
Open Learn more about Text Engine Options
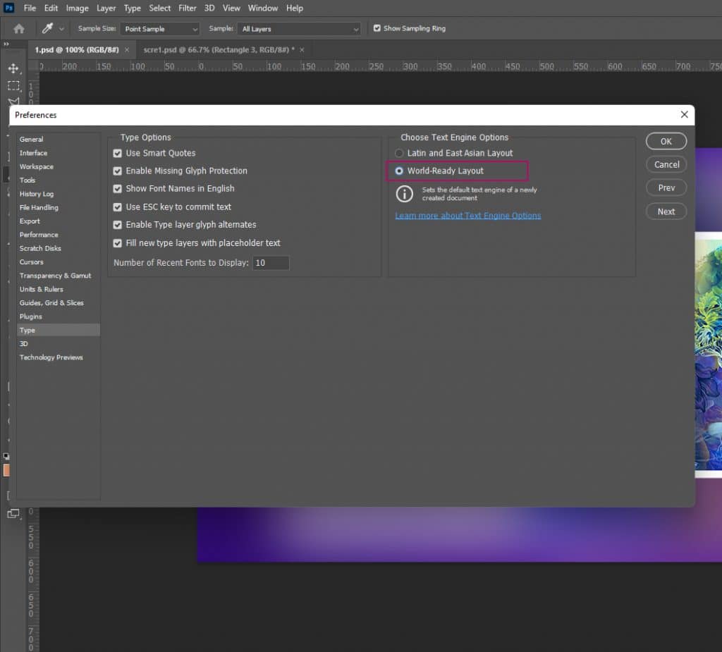click(467, 216)
